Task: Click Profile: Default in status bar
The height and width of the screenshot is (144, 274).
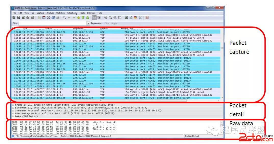Action: click(192, 136)
